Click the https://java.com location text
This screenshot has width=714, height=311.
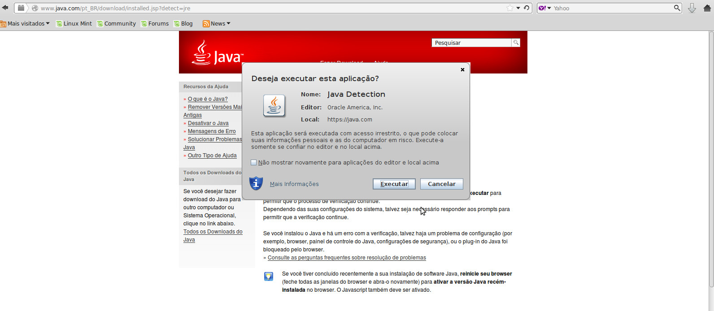click(350, 120)
